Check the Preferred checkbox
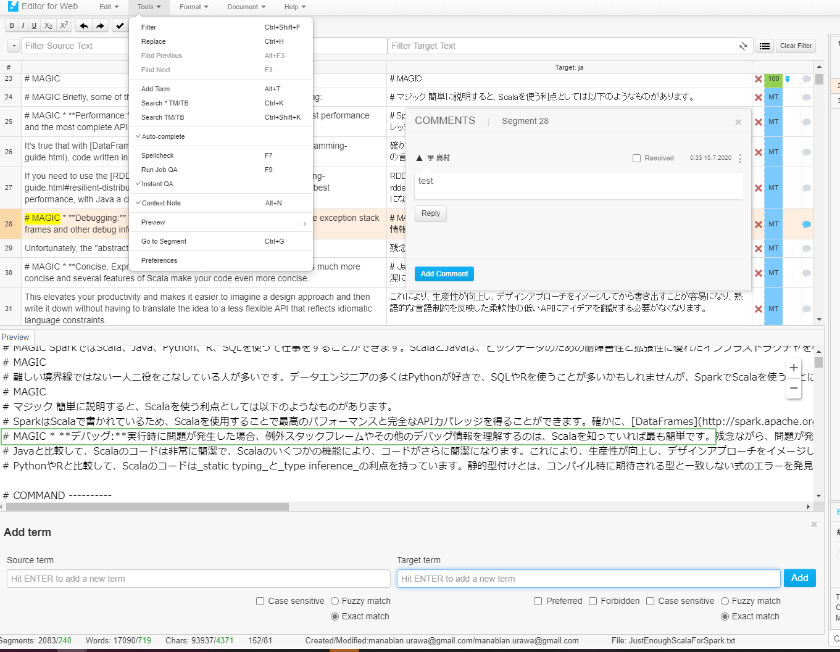This screenshot has height=652, width=840. coord(538,601)
